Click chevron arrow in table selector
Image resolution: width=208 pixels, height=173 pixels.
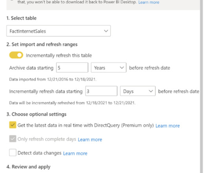[106, 31]
